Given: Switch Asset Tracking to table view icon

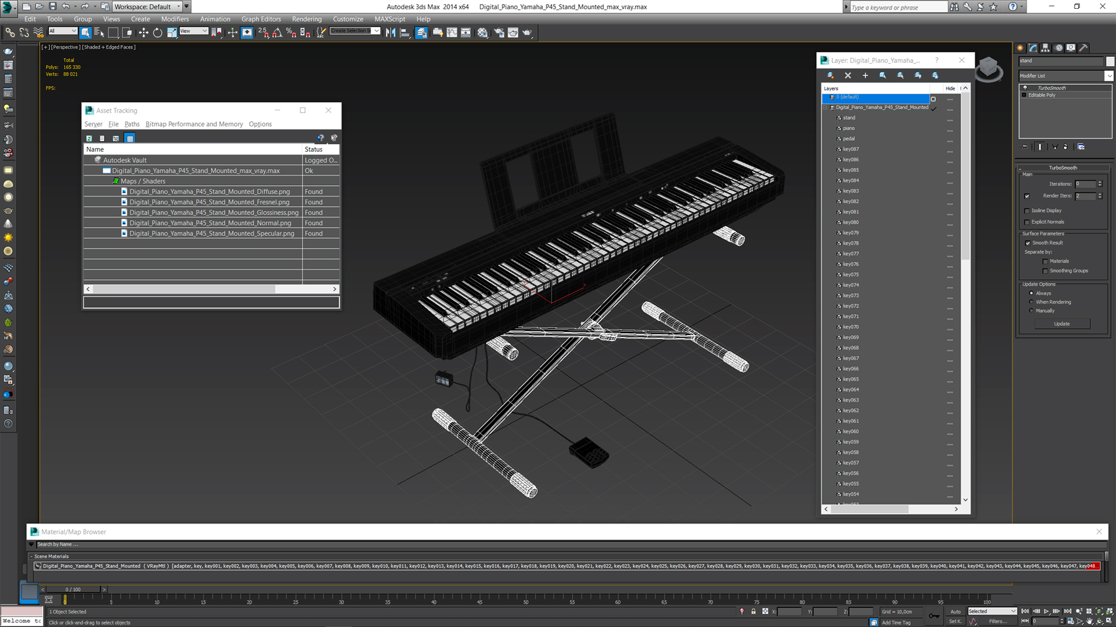Looking at the screenshot, I should click(x=130, y=138).
